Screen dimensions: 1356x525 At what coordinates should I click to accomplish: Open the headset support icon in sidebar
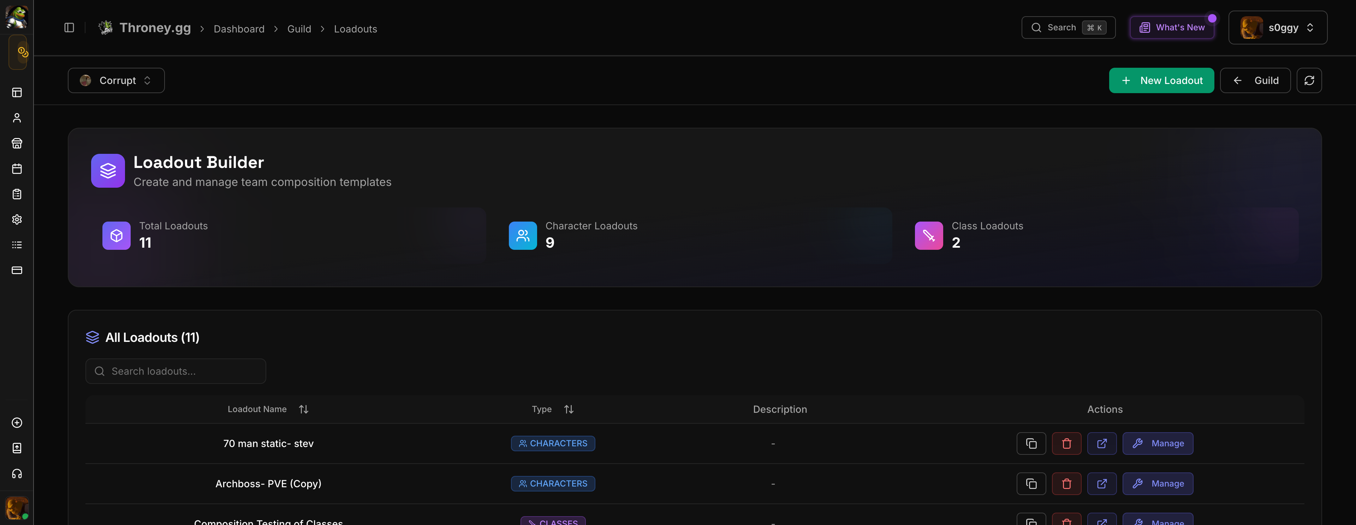17,474
